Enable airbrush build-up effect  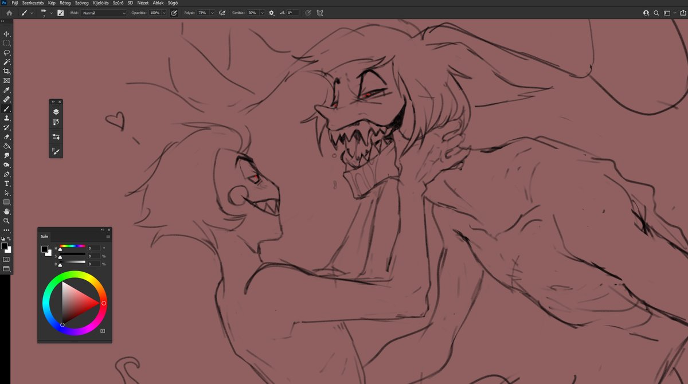pyautogui.click(x=221, y=13)
